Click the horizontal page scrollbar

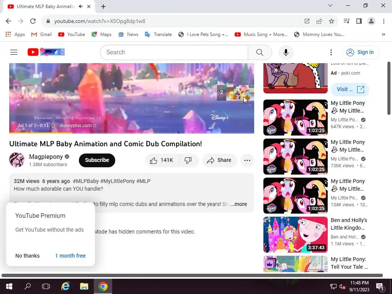coord(192,275)
